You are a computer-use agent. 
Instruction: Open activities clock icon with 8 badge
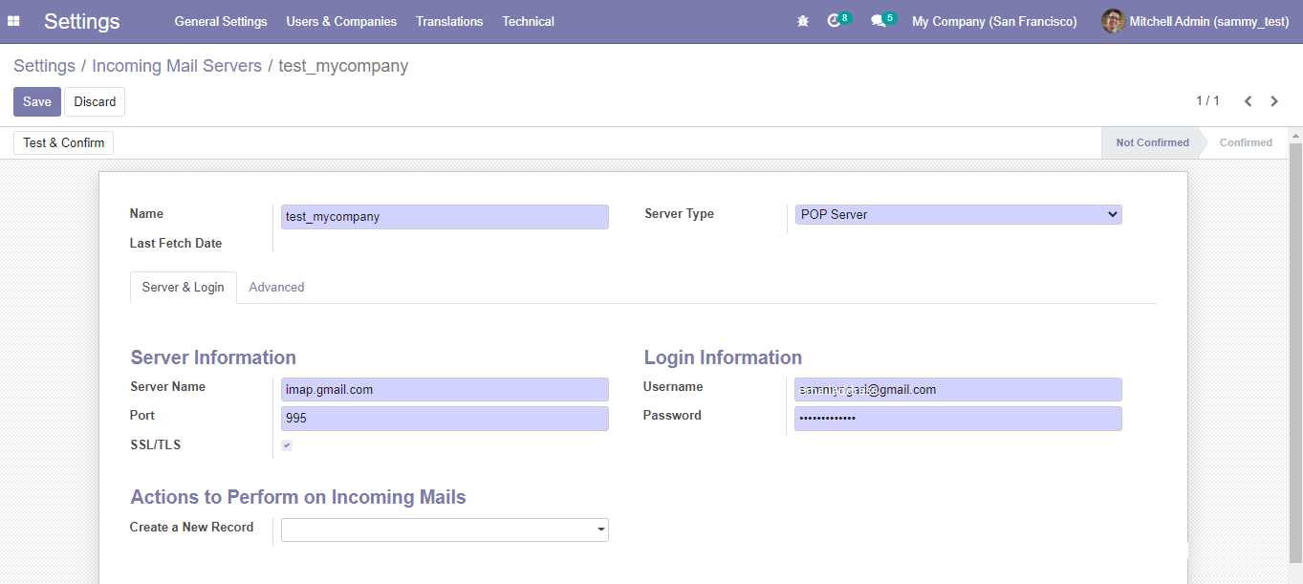(838, 20)
